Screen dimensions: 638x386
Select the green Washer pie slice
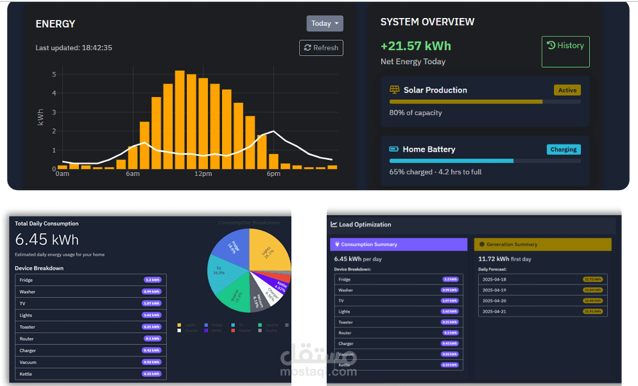click(x=236, y=295)
